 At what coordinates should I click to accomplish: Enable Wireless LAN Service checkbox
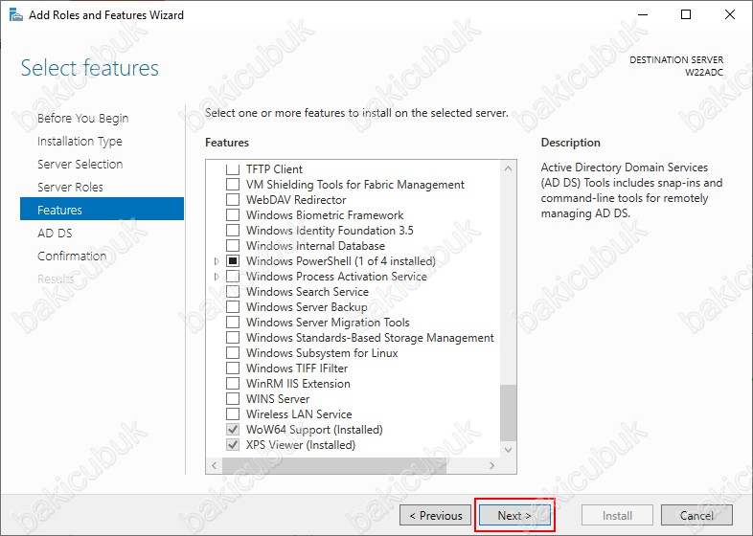coord(233,414)
